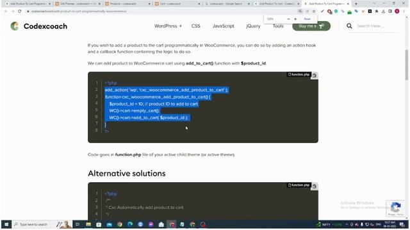Screen dimensions: 410x230
Task: Copy the Alternative solutions code block
Action: [x=315, y=186]
